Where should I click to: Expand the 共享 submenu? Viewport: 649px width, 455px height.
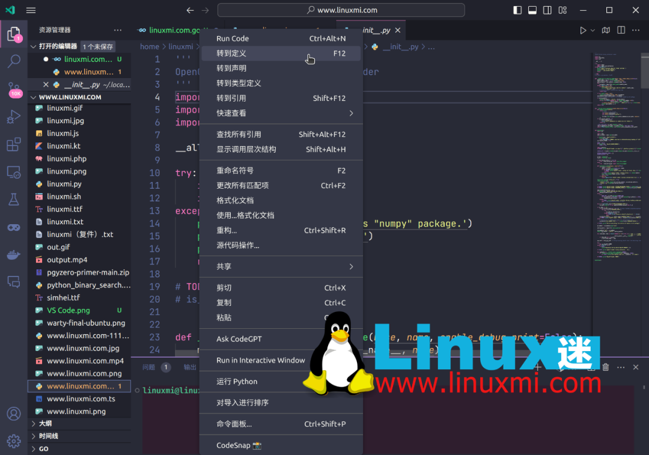[281, 267]
